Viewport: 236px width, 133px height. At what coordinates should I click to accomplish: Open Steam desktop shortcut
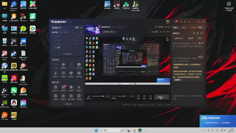click(14, 55)
